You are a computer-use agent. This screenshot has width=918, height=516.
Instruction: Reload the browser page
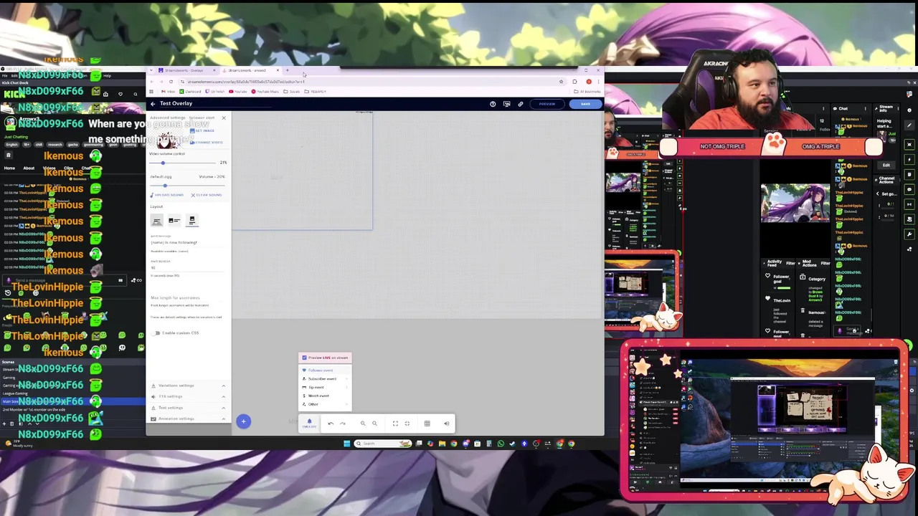[x=171, y=82]
